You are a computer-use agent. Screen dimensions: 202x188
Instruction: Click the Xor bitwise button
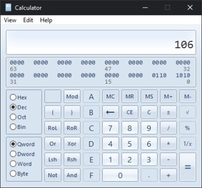pyautogui.click(x=72, y=144)
